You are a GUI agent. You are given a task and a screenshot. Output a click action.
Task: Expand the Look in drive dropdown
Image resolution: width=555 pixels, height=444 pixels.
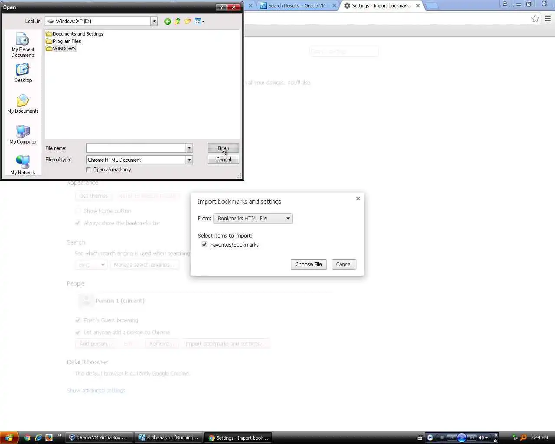pyautogui.click(x=154, y=21)
